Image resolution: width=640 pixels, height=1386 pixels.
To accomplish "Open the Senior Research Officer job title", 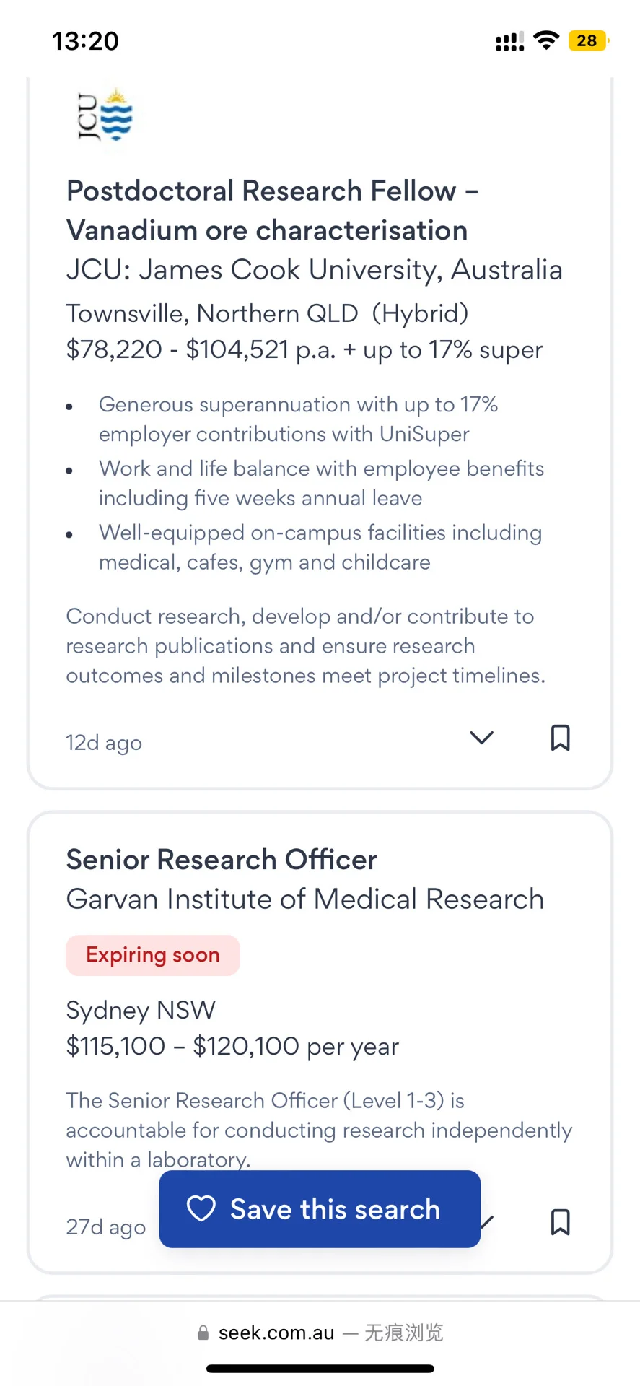I will (x=222, y=860).
